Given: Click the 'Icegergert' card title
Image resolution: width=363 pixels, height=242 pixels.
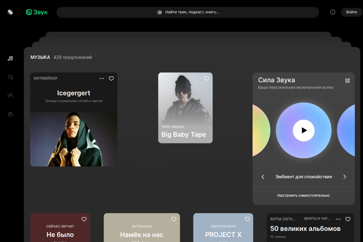Looking at the screenshot, I should 74,93.
